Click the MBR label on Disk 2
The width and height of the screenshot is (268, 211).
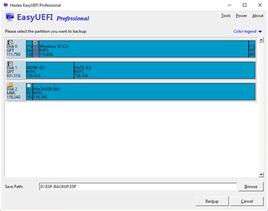[x=11, y=93]
